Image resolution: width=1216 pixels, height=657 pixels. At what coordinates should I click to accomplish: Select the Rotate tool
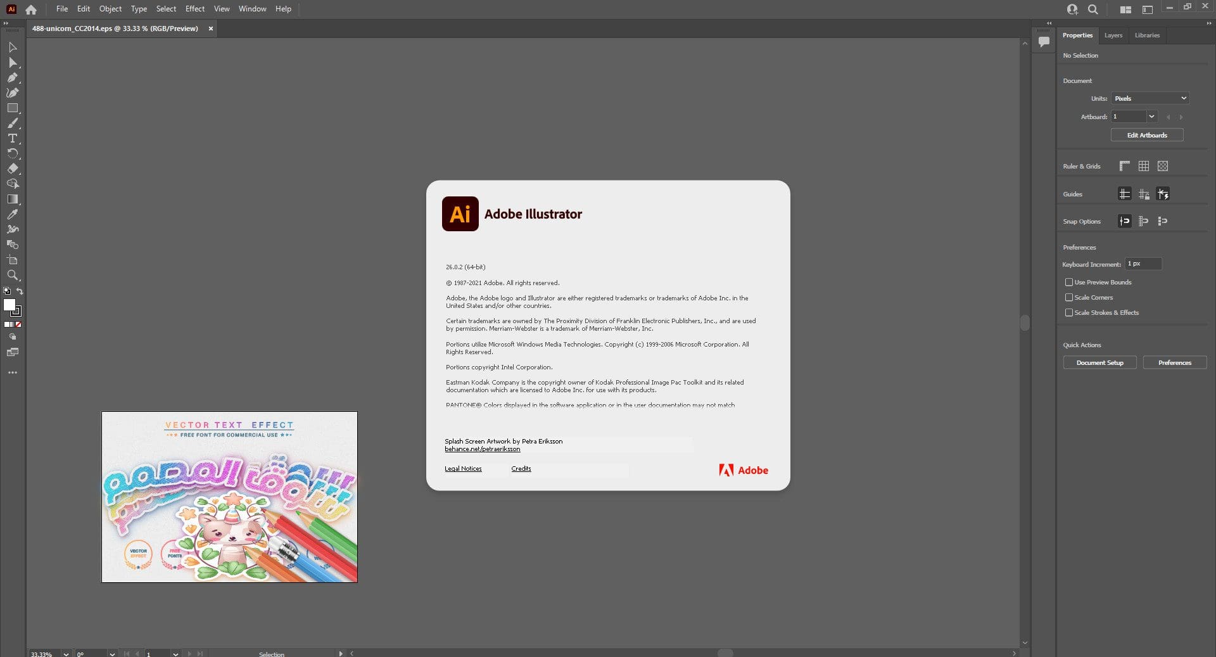(x=12, y=154)
